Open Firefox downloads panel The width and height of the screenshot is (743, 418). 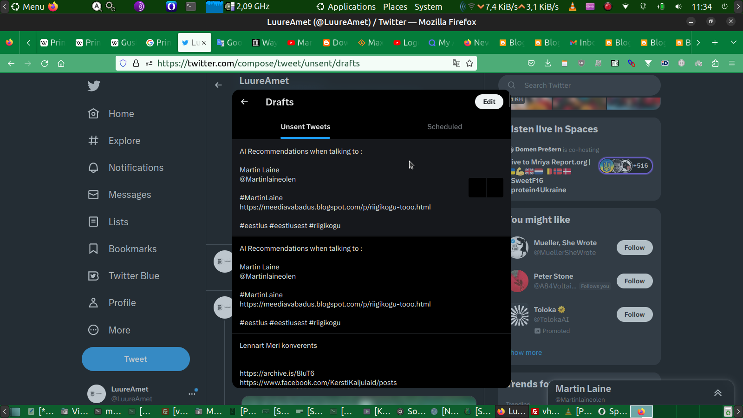pos(548,63)
